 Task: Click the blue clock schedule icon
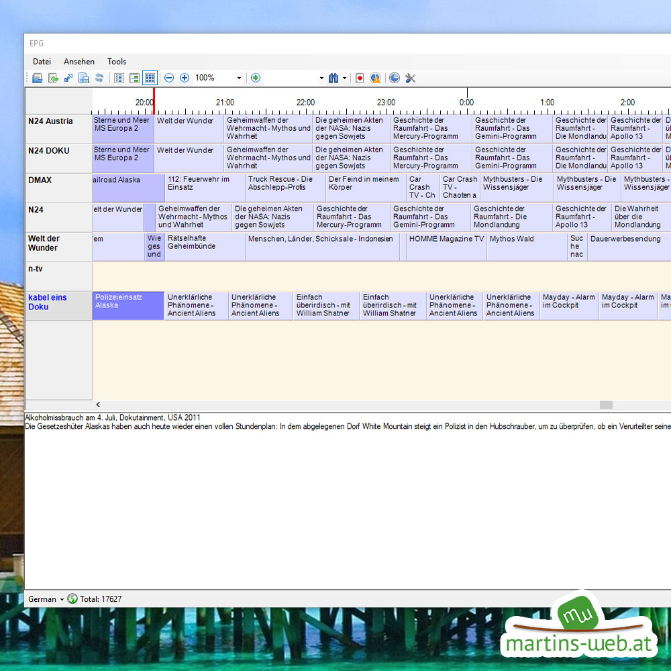(x=395, y=78)
